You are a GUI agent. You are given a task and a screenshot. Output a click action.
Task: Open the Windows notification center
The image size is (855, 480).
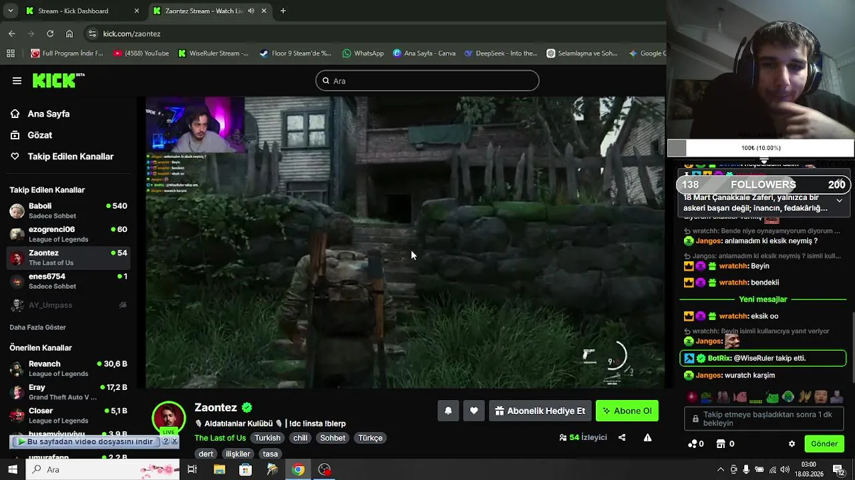(x=838, y=469)
